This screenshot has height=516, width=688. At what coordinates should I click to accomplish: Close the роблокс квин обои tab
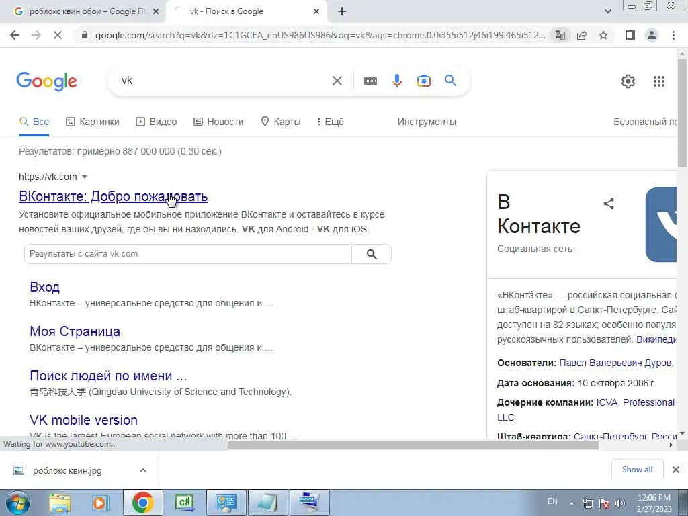click(x=156, y=12)
